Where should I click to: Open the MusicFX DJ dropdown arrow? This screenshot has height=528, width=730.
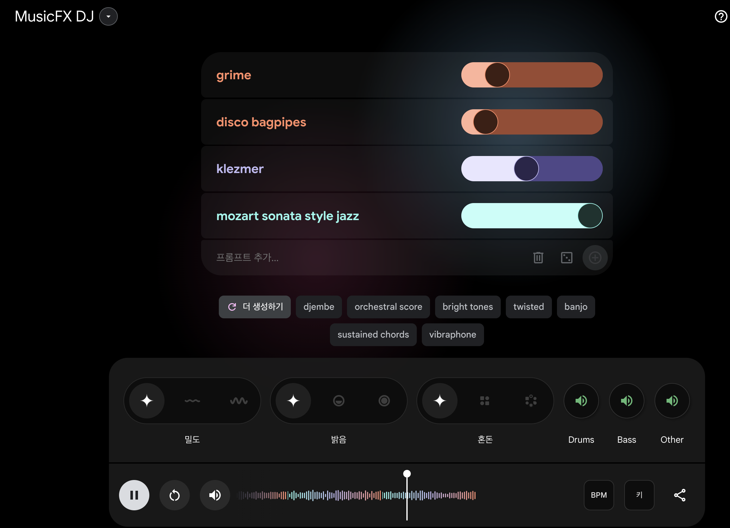(109, 16)
